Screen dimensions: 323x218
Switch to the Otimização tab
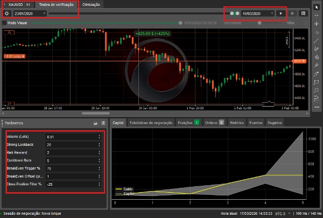pos(91,4)
